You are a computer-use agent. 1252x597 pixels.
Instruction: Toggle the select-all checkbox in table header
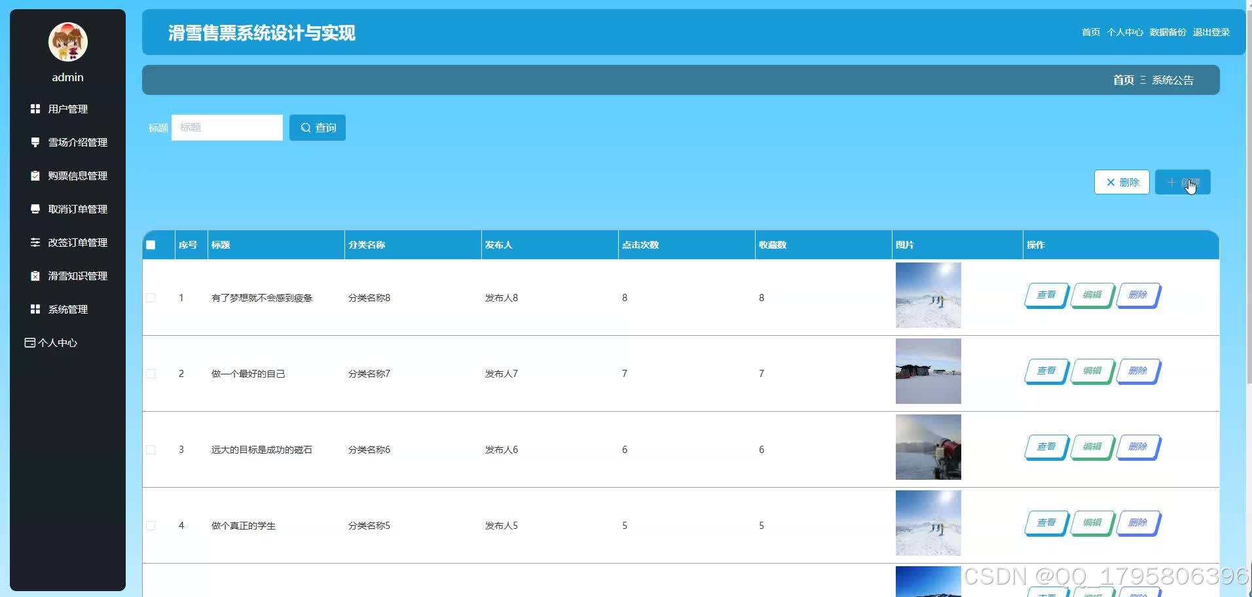point(151,245)
